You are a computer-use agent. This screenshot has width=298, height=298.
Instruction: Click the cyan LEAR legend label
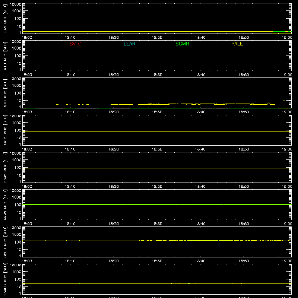pos(129,44)
